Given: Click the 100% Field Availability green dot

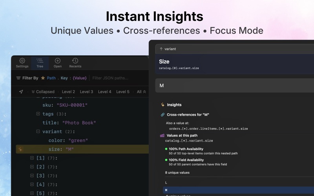Looking at the screenshot, I should 166,160.
